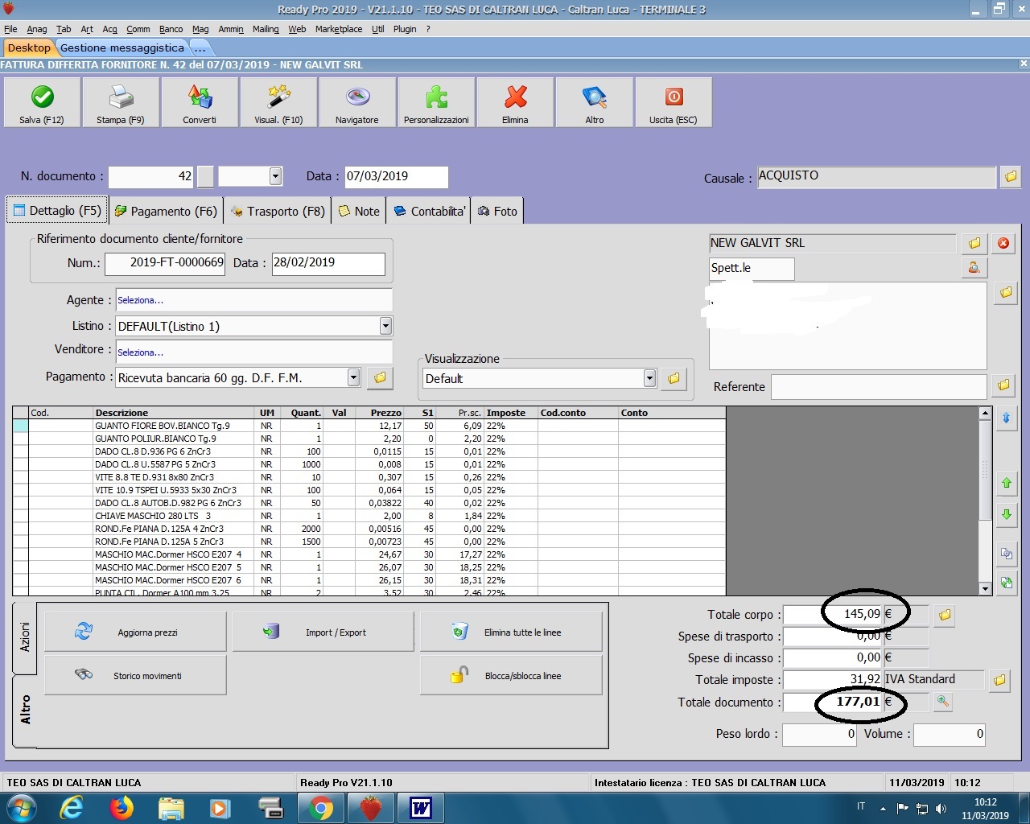The image size is (1030, 824).
Task: Click copy rows icon right of grid
Action: pyautogui.click(x=1006, y=554)
